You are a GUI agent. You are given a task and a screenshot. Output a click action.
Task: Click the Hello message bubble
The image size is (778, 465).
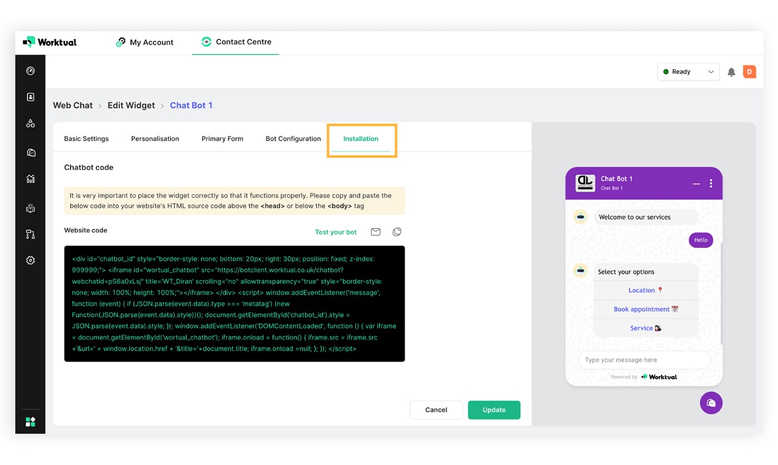(701, 240)
